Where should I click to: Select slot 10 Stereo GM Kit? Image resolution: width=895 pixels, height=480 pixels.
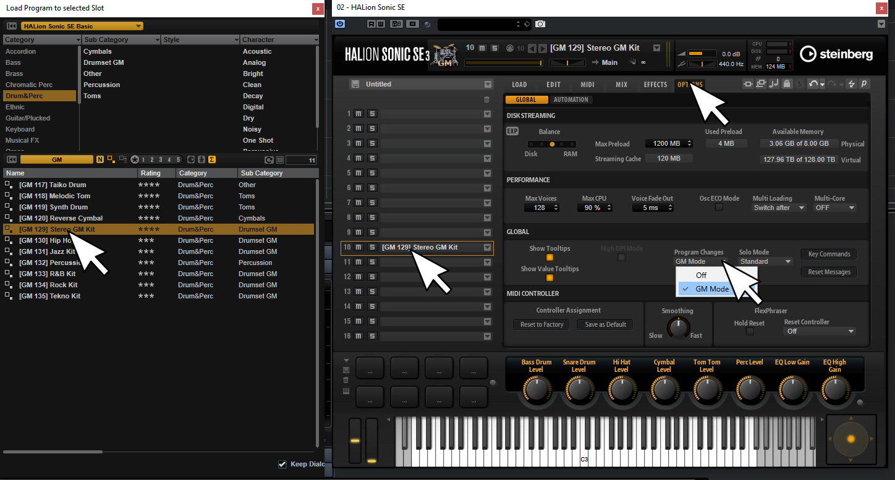pyautogui.click(x=417, y=248)
